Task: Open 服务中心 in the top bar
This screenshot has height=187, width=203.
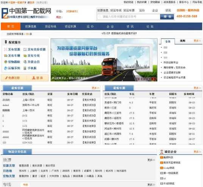Action: click(184, 2)
